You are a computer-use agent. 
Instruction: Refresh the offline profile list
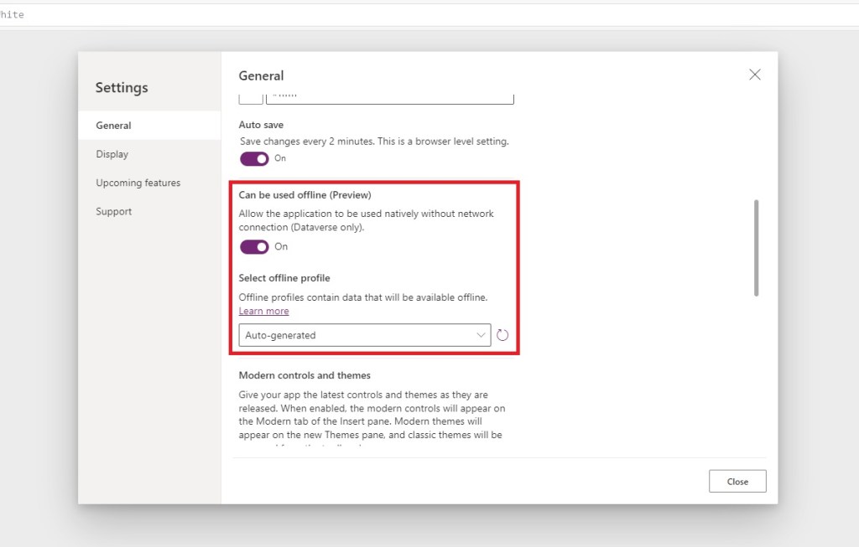pyautogui.click(x=502, y=335)
